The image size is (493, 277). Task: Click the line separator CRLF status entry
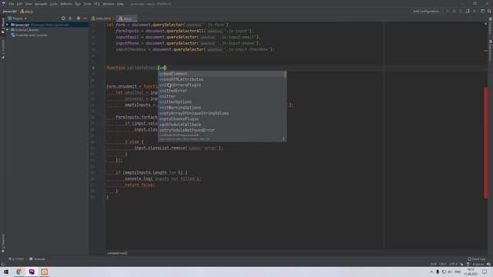coord(442,264)
